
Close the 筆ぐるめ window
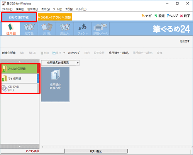(188, 3)
